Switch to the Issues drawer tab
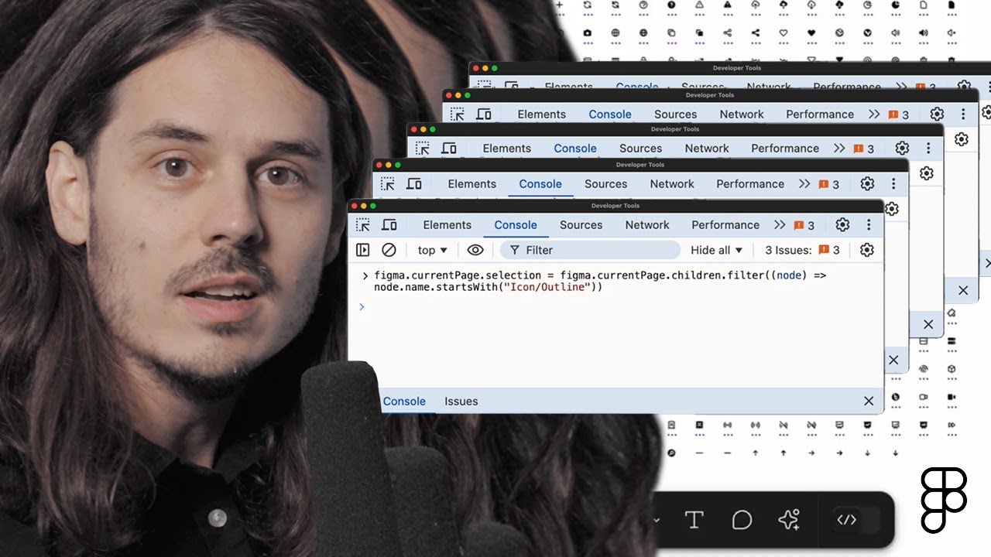The image size is (991, 557). click(x=461, y=401)
